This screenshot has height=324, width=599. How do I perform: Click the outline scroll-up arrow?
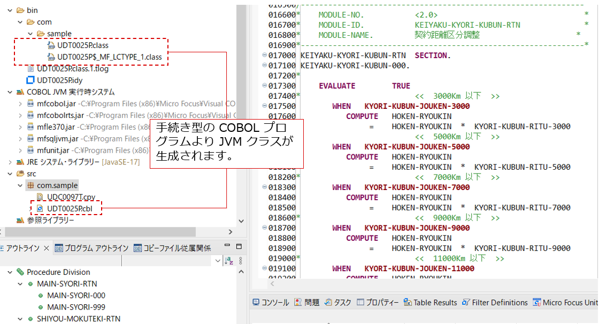point(241,272)
